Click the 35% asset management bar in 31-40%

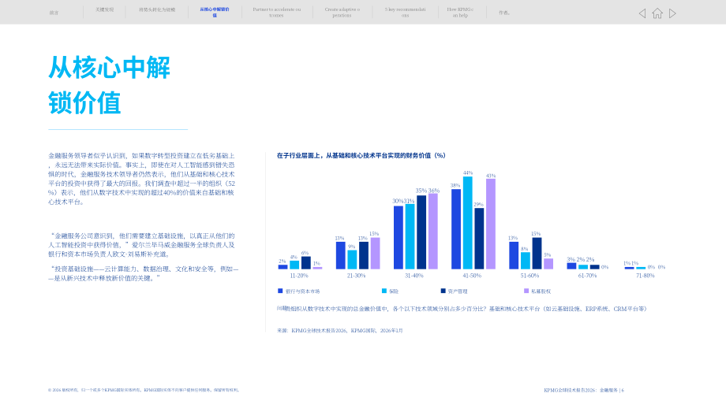coord(421,232)
